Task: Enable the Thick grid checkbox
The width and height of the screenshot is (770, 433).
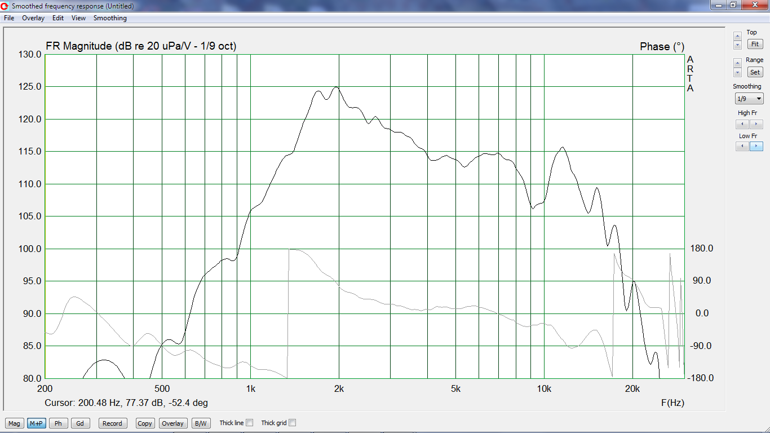Action: 293,423
